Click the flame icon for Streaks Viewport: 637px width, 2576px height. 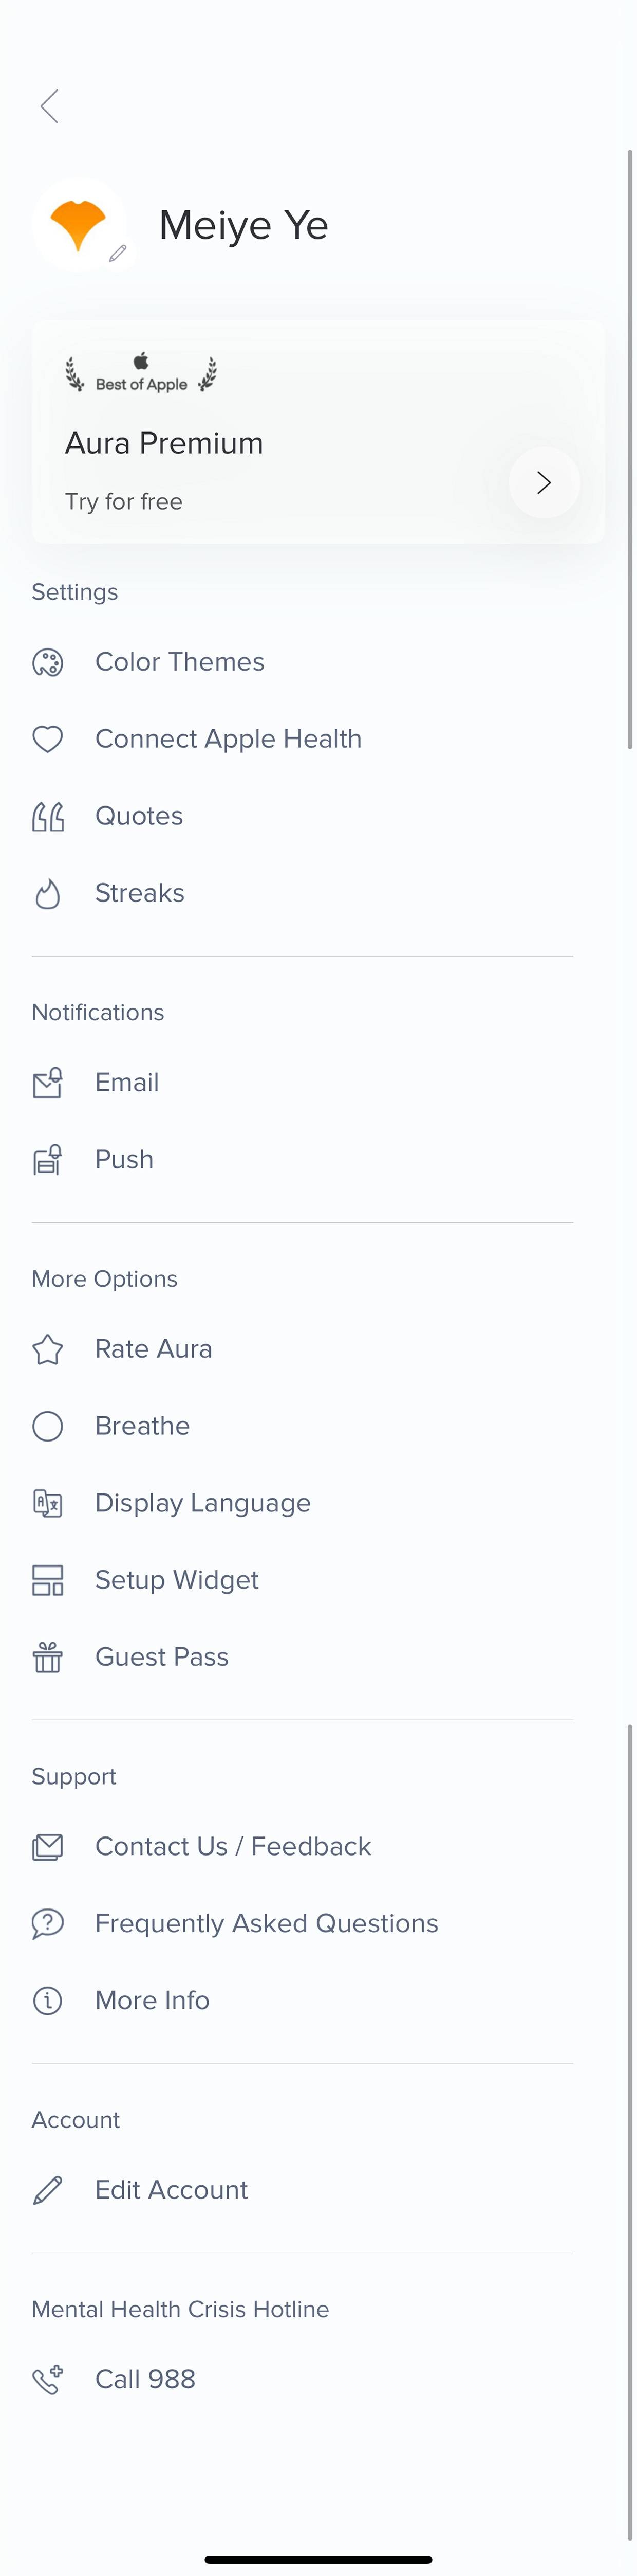[48, 893]
